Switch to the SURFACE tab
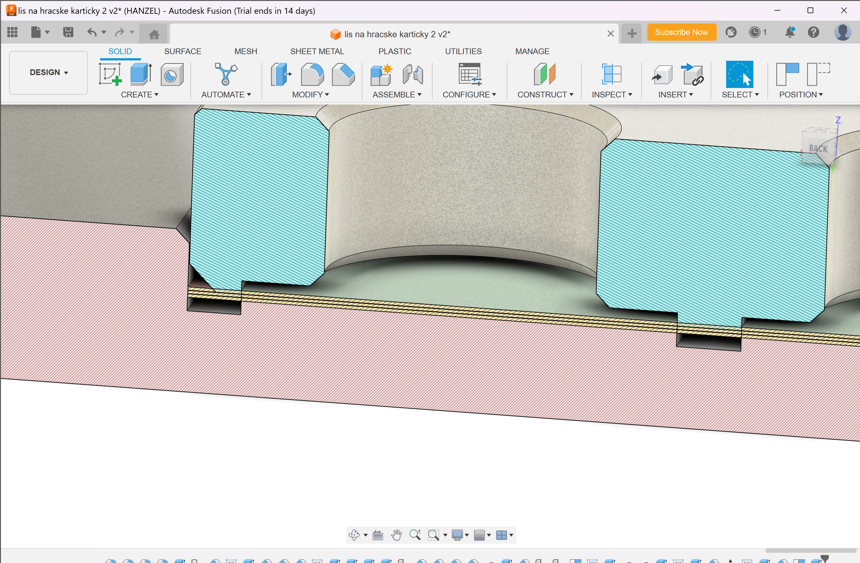This screenshot has height=563, width=860. click(x=183, y=51)
